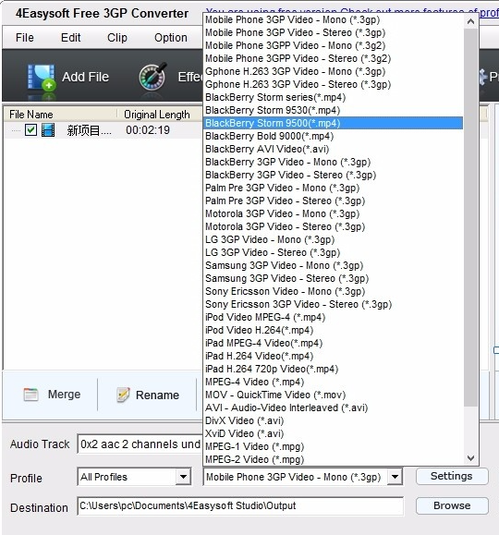This screenshot has height=535, width=499.
Task: Select Gphone H.263 3GP Video - Stereo
Action: [333, 85]
